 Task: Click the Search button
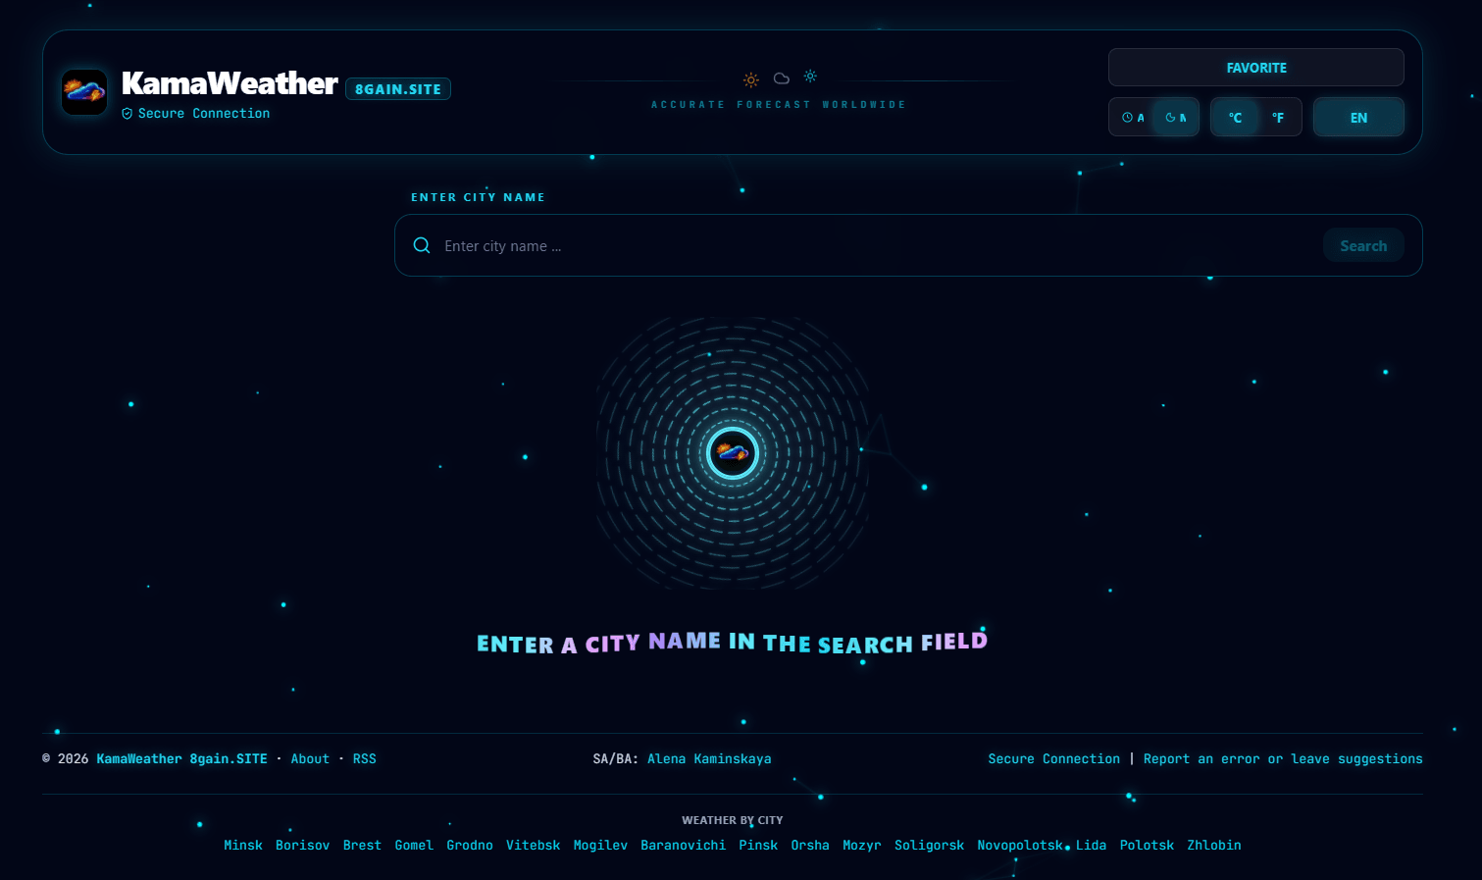[x=1363, y=245]
